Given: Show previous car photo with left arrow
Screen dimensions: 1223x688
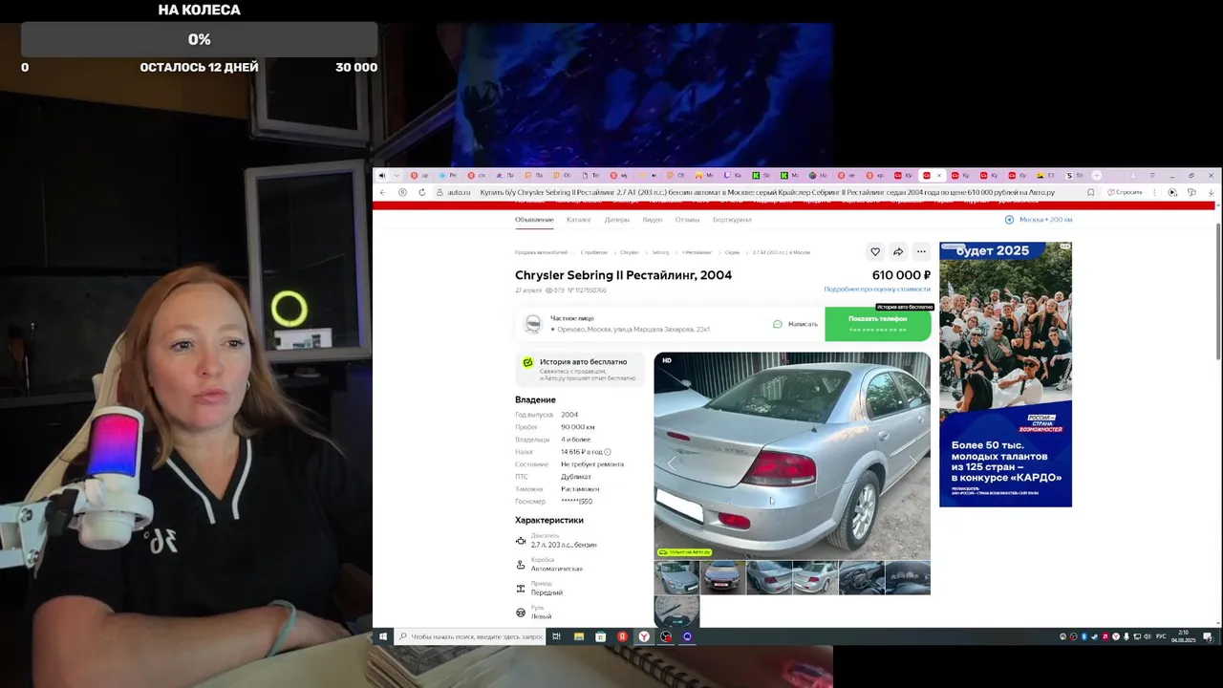Looking at the screenshot, I should pos(671,462).
